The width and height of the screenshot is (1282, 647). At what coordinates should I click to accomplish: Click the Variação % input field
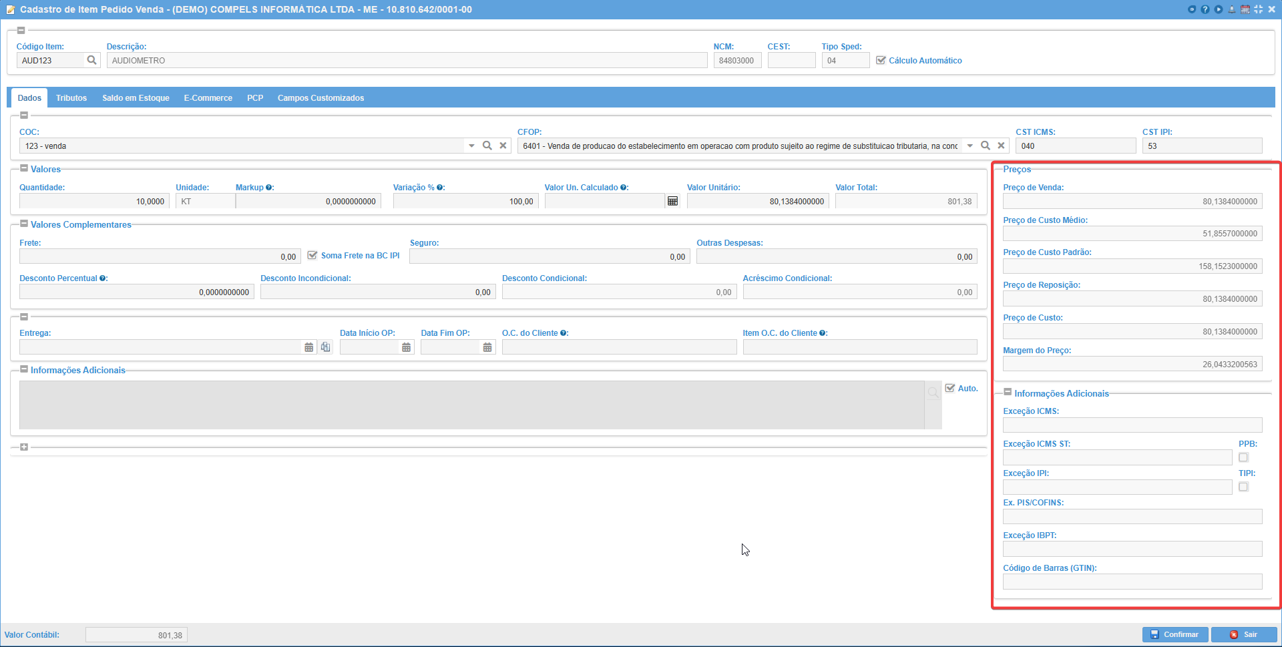[465, 201]
